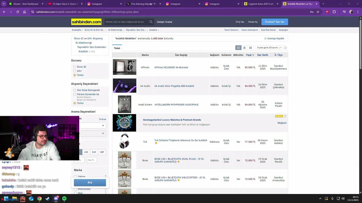Open Hifiman HE1000SE listing
The width and height of the screenshot is (362, 203).
[171, 67]
